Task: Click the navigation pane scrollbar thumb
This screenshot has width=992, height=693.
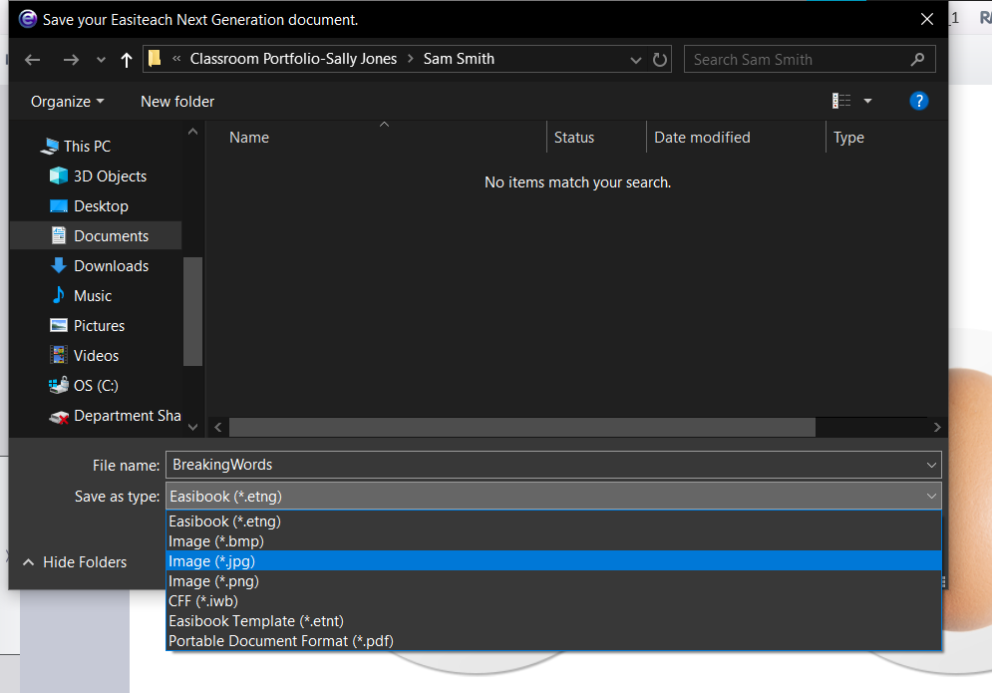Action: 193,311
